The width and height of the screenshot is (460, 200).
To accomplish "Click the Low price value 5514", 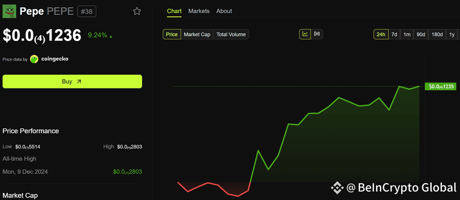I will [27, 147].
